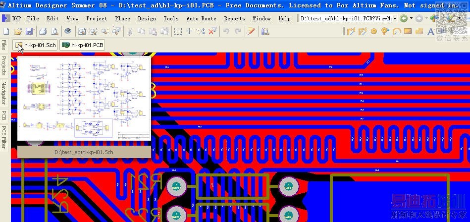This screenshot has height=222, width=470.
Task: Start interactive differential pair routing icon
Action: click(x=363, y=31)
